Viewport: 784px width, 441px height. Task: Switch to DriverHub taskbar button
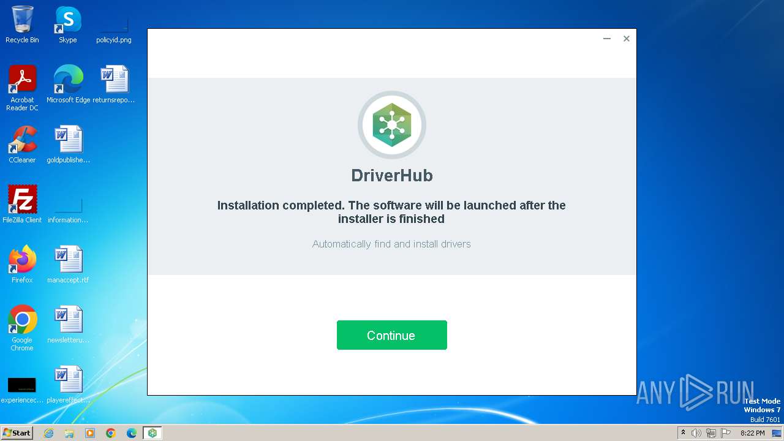(153, 433)
